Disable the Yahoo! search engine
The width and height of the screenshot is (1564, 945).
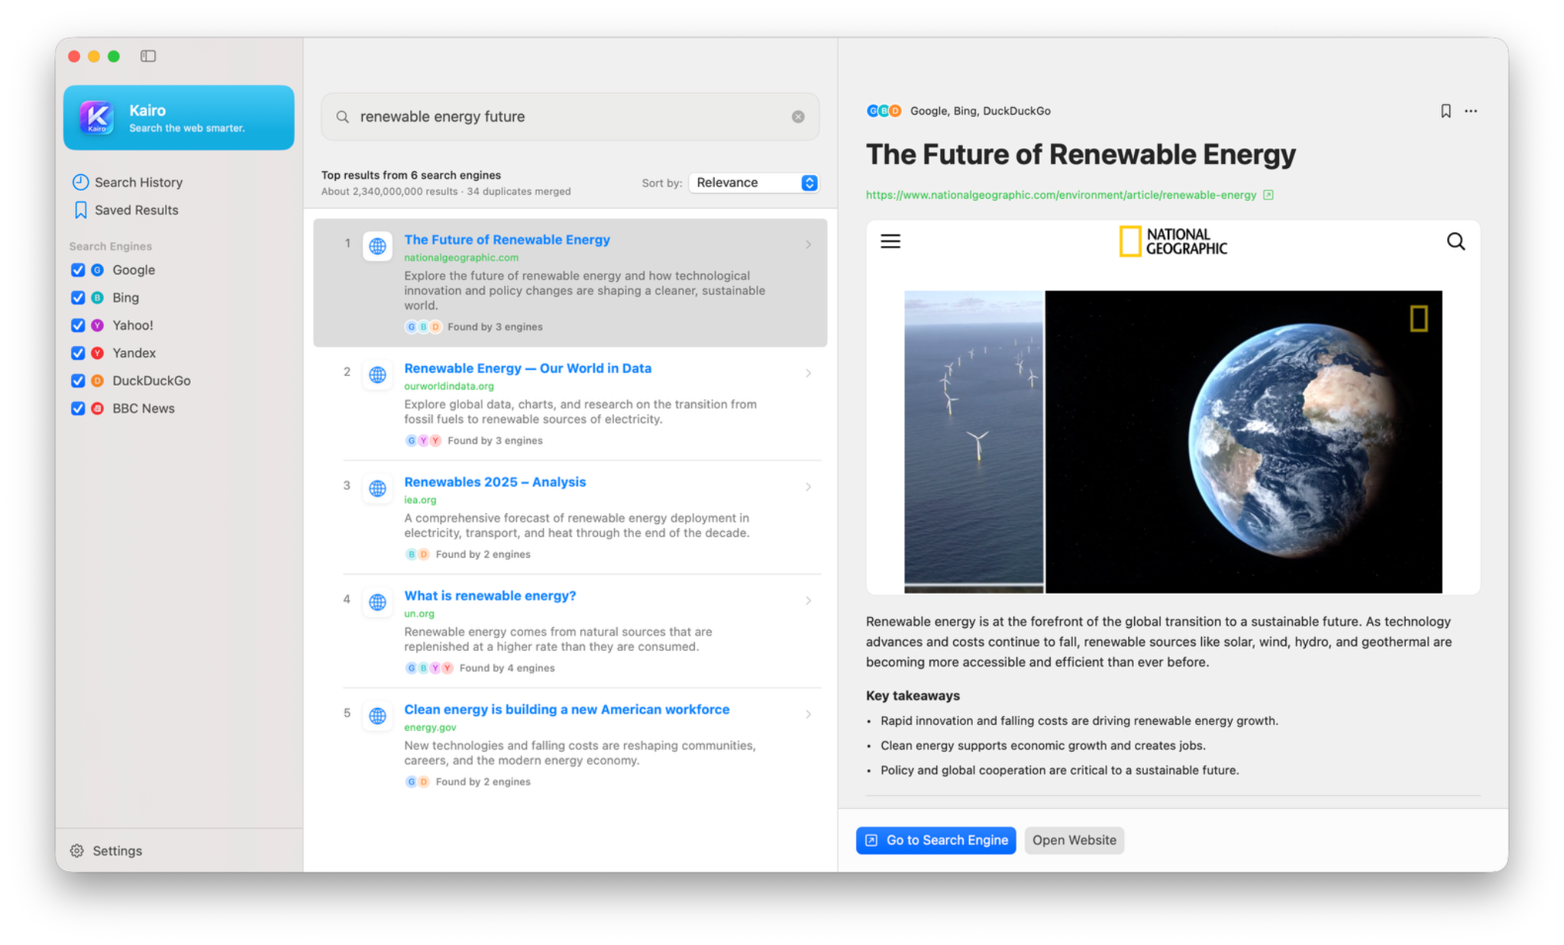77,325
